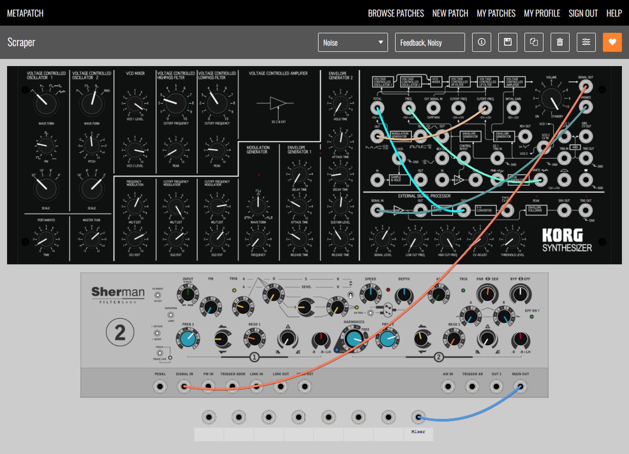Toggle the orange heart favorite button
Screen dimensions: 629x454
[612, 42]
